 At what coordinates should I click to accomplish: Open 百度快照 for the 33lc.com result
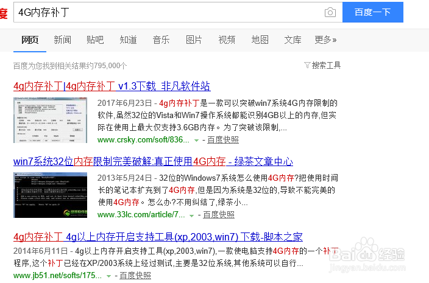click(219, 215)
